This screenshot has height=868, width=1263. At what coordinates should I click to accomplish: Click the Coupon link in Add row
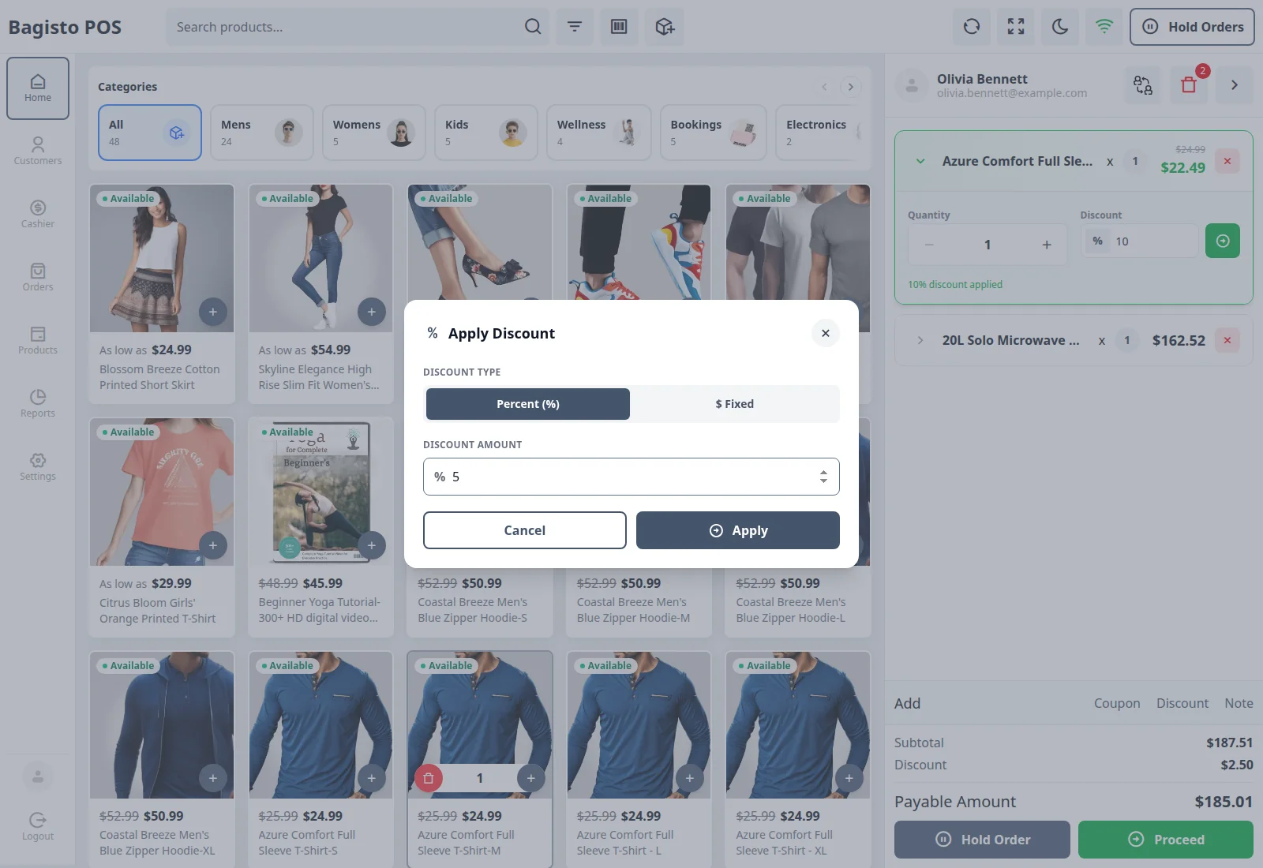(x=1117, y=703)
